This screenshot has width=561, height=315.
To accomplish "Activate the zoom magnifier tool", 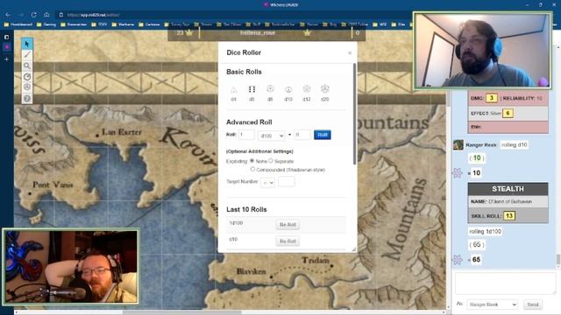I will pos(27,66).
